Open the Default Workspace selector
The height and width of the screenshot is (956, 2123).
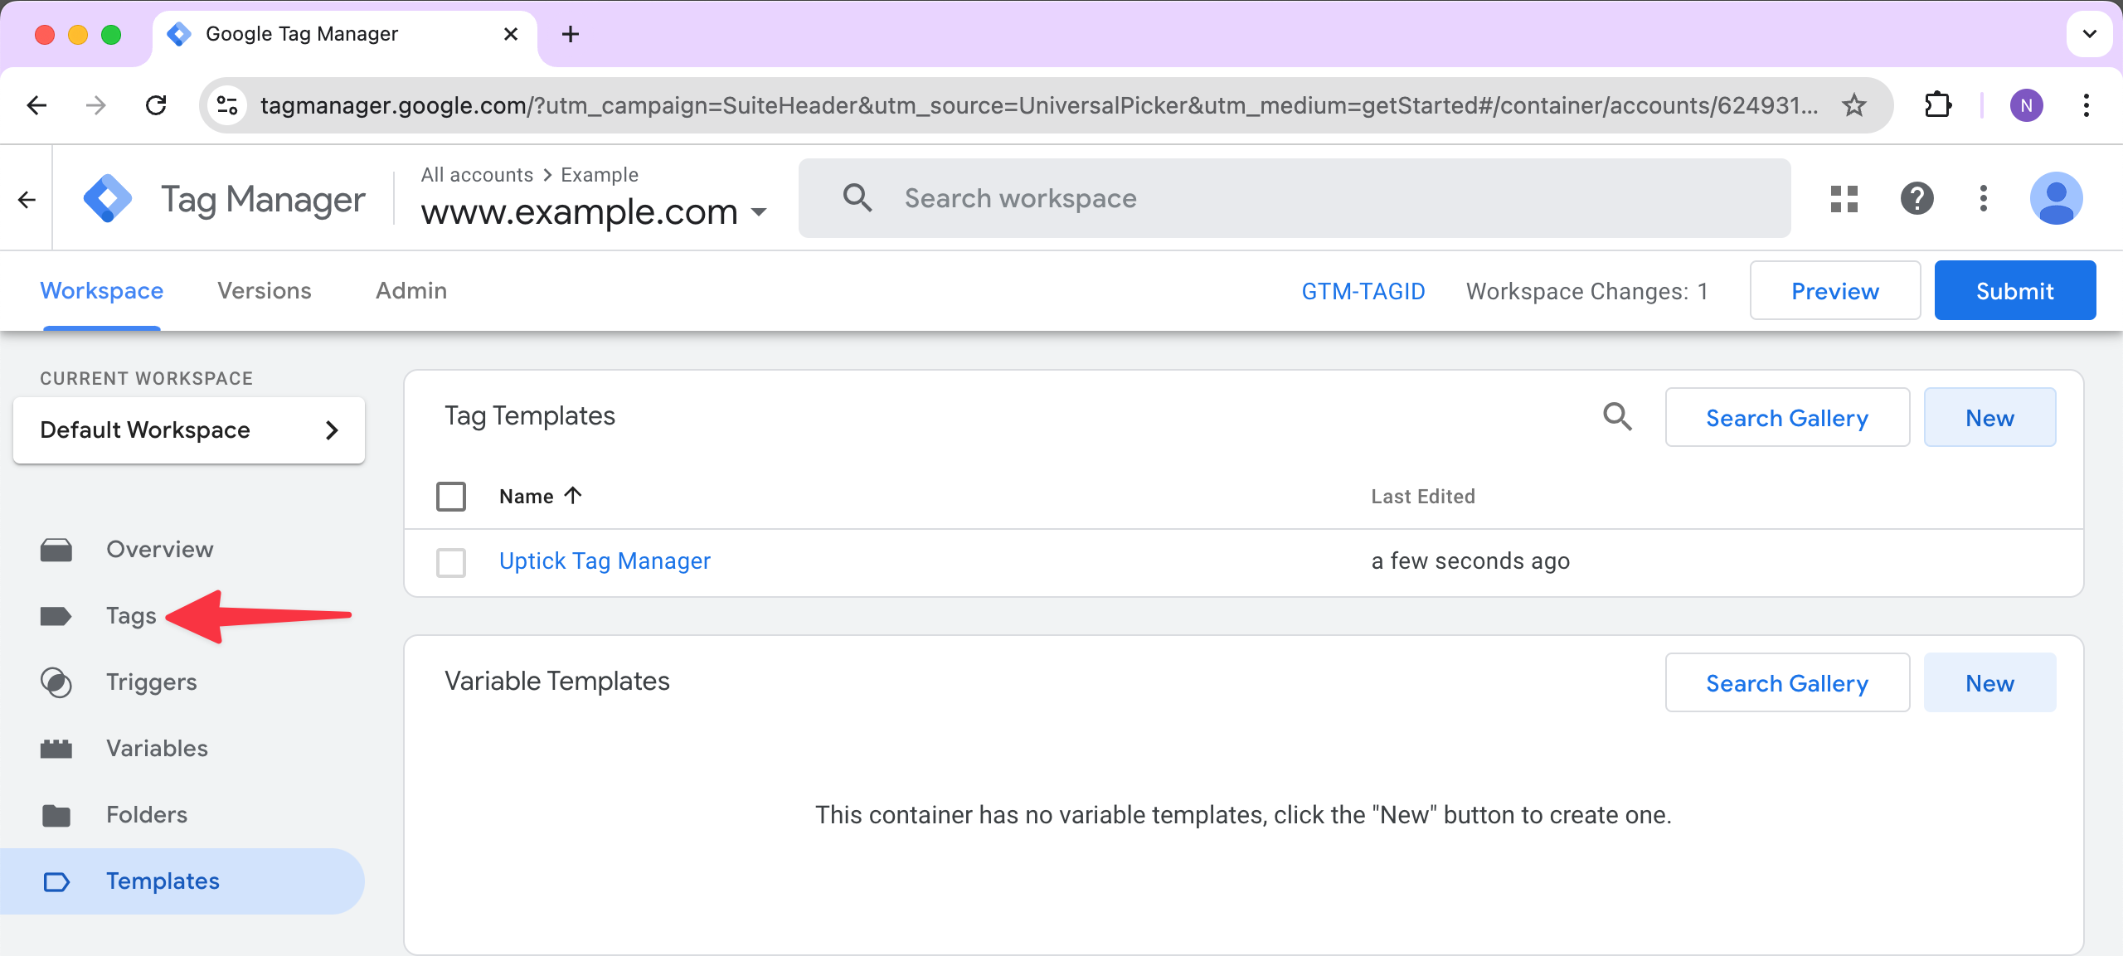189,430
